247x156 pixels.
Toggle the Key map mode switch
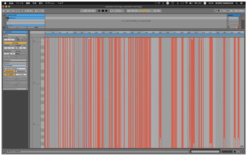[222, 11]
